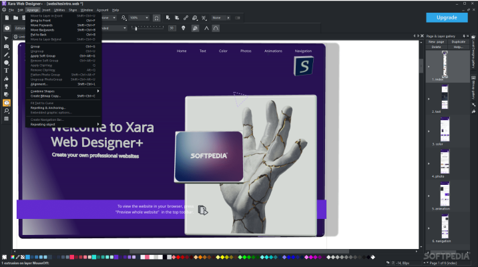Click the zoom-with-arrows icon beside 100%

coord(124,17)
